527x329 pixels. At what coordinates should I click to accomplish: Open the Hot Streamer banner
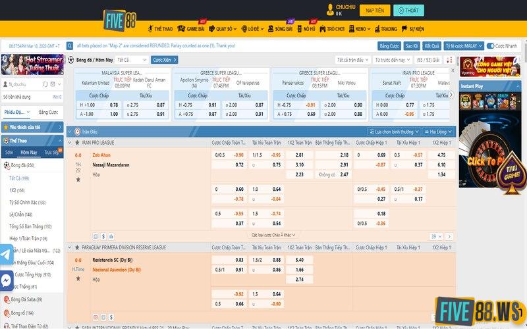(x=32, y=64)
